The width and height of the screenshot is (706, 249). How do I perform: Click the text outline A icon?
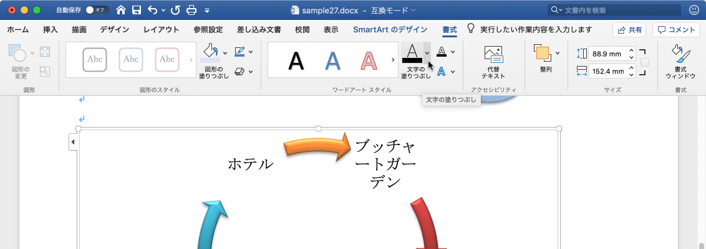click(x=442, y=52)
